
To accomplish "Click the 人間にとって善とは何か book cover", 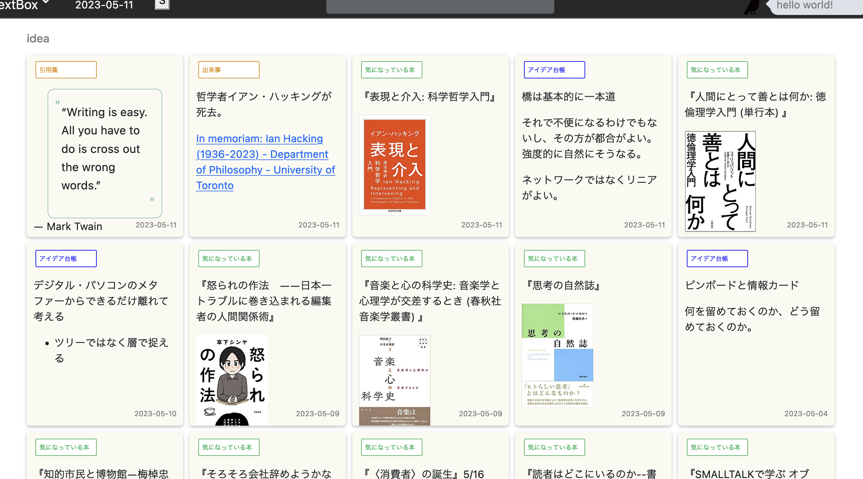I will point(720,181).
